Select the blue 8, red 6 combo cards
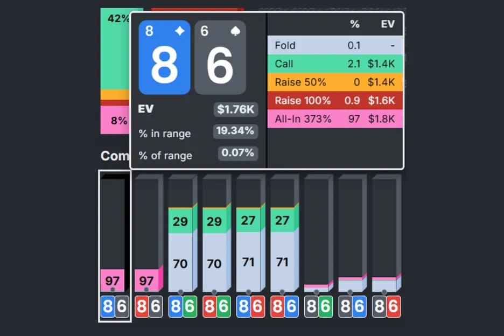504x336 pixels. [x=250, y=307]
